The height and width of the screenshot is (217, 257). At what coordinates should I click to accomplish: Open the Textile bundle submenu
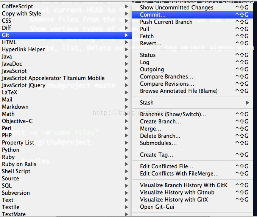point(66,207)
